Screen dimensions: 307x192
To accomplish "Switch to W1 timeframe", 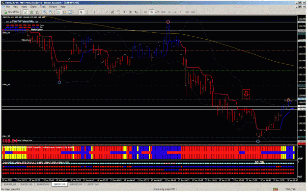I will point(187,12).
